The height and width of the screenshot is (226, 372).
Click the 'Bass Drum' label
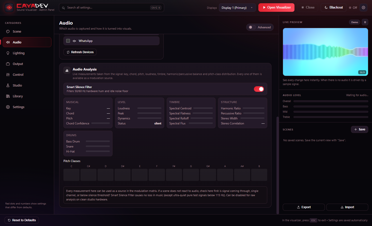[x=73, y=141]
